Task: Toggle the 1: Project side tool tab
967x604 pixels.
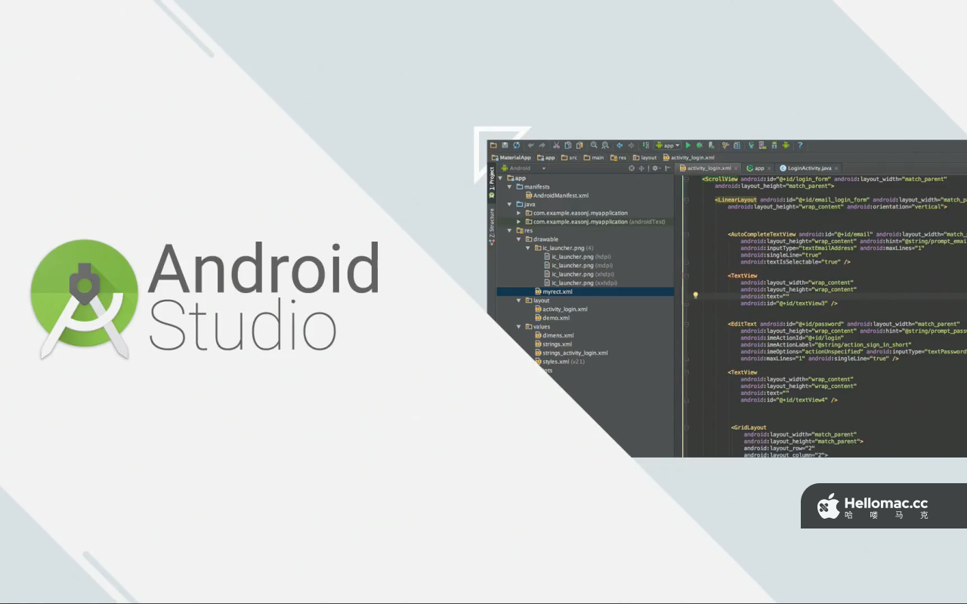Action: pos(491,181)
